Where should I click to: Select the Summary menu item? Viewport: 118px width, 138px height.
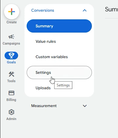pyautogui.click(x=59, y=26)
